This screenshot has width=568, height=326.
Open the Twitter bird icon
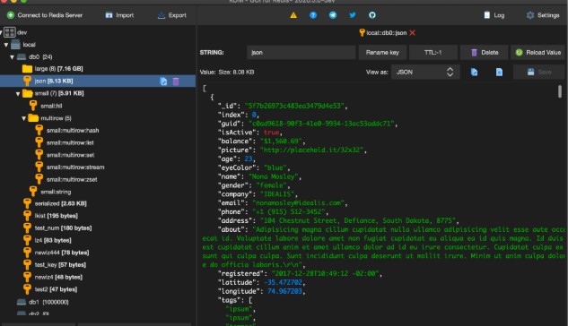tap(352, 15)
